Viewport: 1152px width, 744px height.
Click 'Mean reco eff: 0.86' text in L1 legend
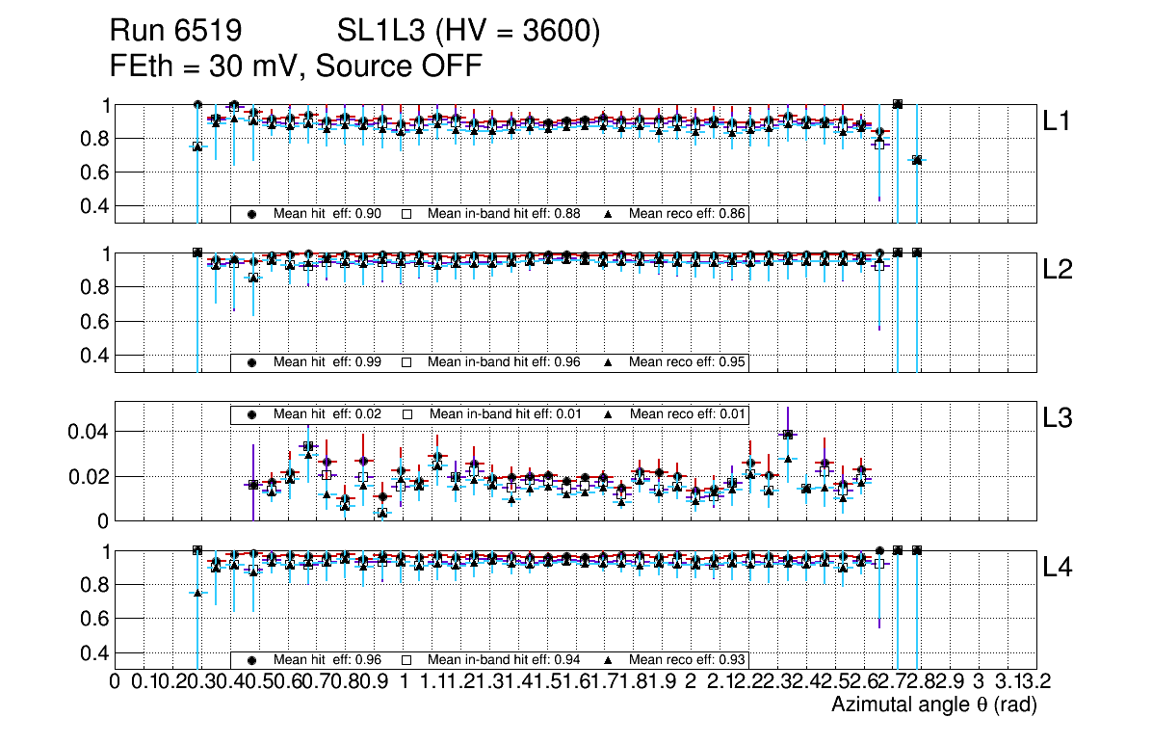688,214
